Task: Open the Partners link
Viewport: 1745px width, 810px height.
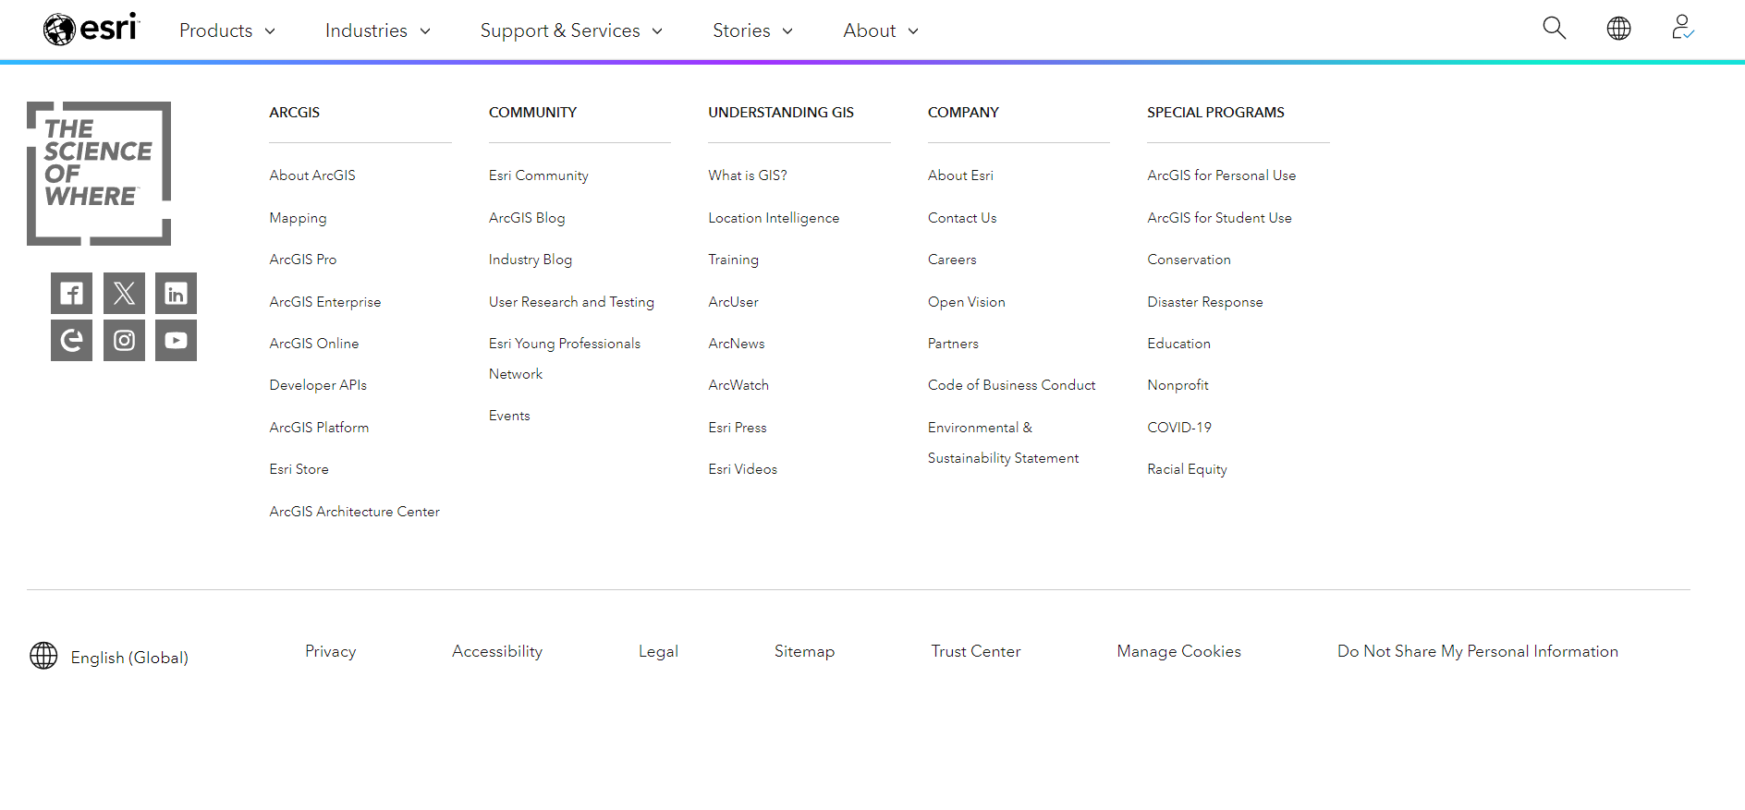Action: (x=953, y=344)
